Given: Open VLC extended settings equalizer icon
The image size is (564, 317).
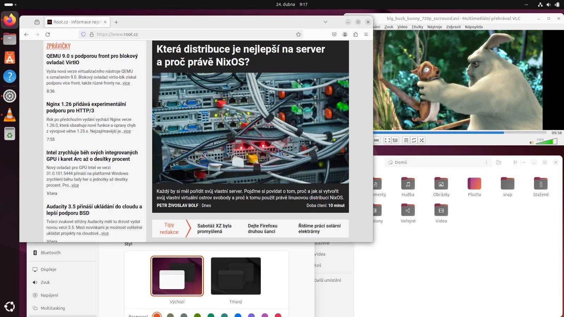Looking at the screenshot, I should point(395,140).
